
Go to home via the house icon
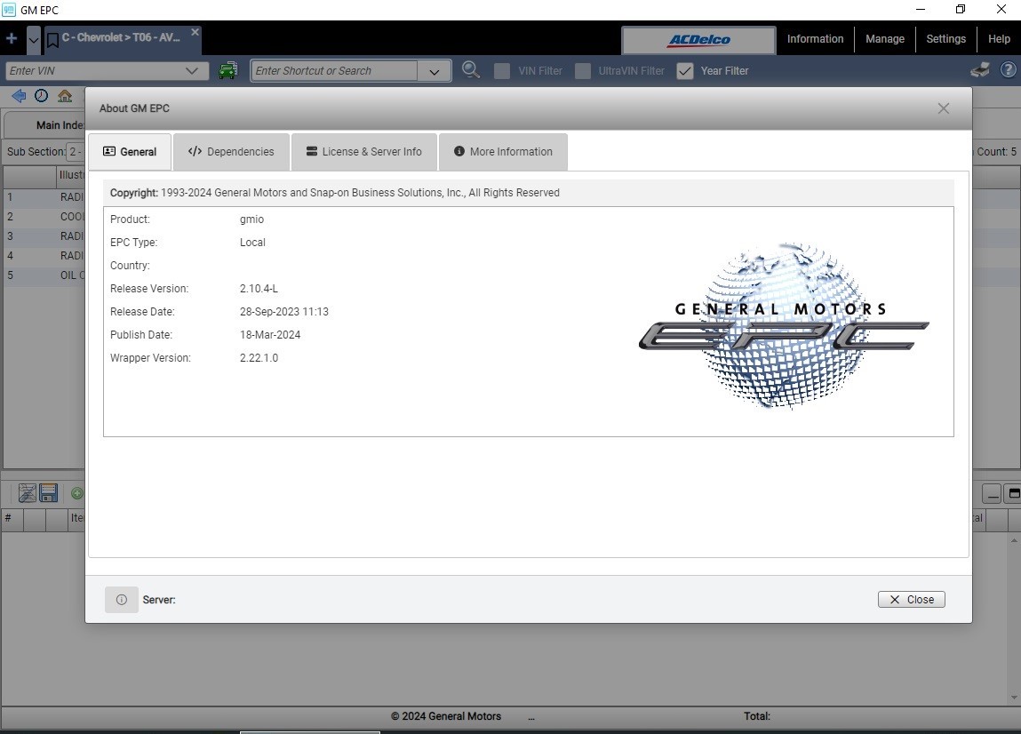point(65,96)
